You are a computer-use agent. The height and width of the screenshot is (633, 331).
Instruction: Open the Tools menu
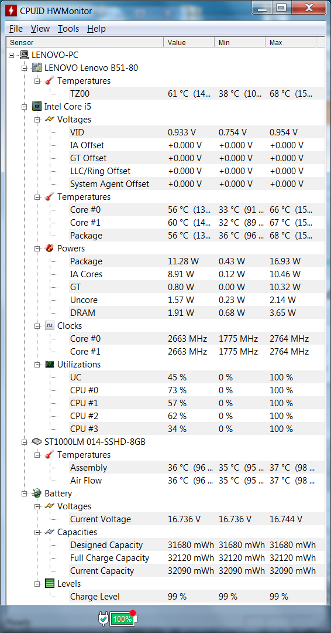point(68,29)
